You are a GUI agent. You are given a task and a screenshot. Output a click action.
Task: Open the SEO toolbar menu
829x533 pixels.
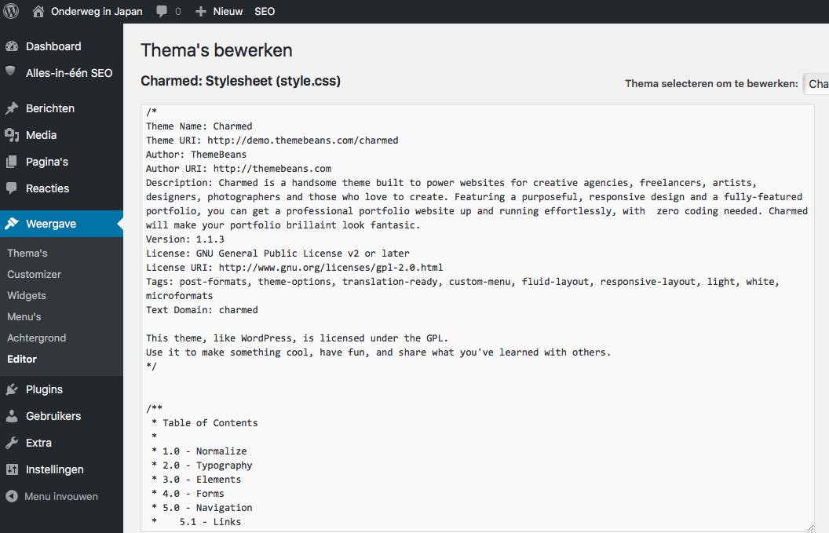(265, 12)
